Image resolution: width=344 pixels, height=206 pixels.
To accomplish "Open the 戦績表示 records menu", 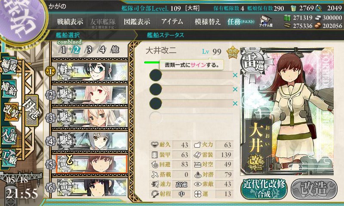I will coord(70,21).
